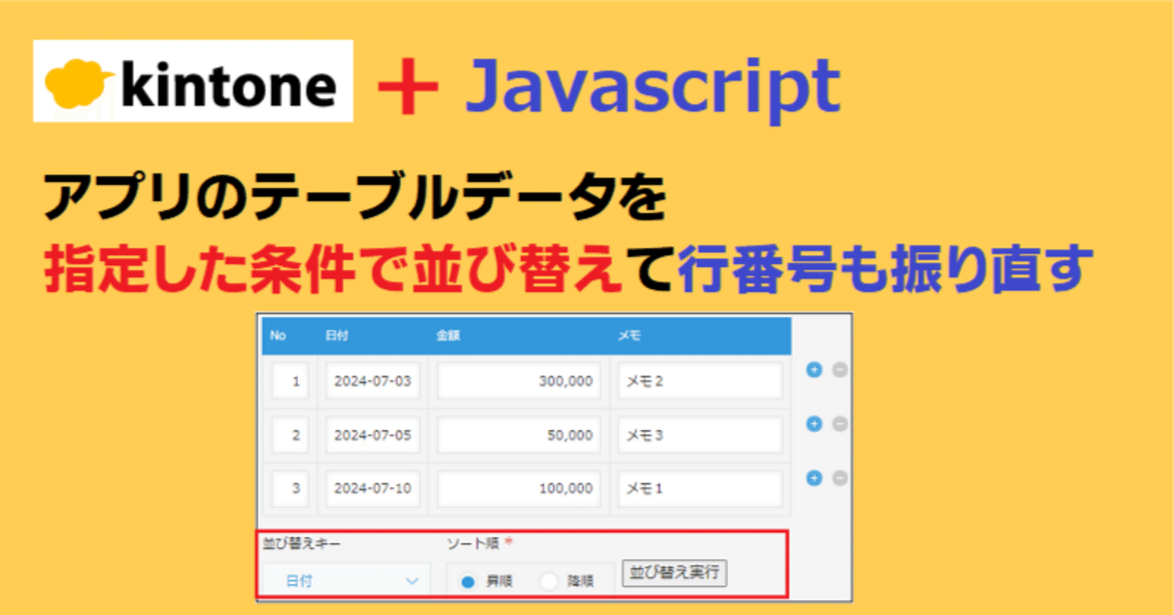Add a row after the メモ2 row

click(813, 370)
